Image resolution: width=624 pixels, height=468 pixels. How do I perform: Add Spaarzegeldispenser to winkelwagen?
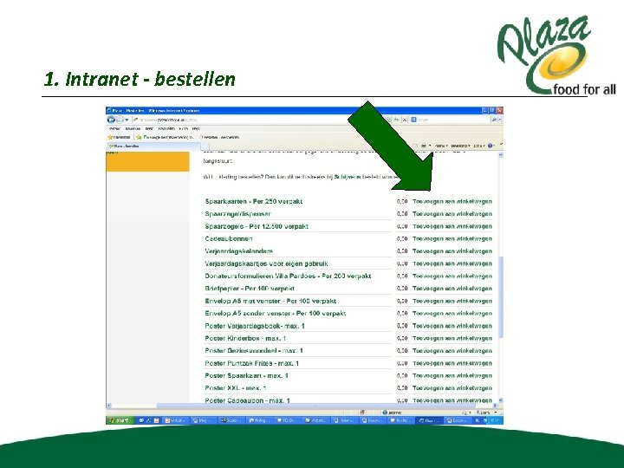452,214
